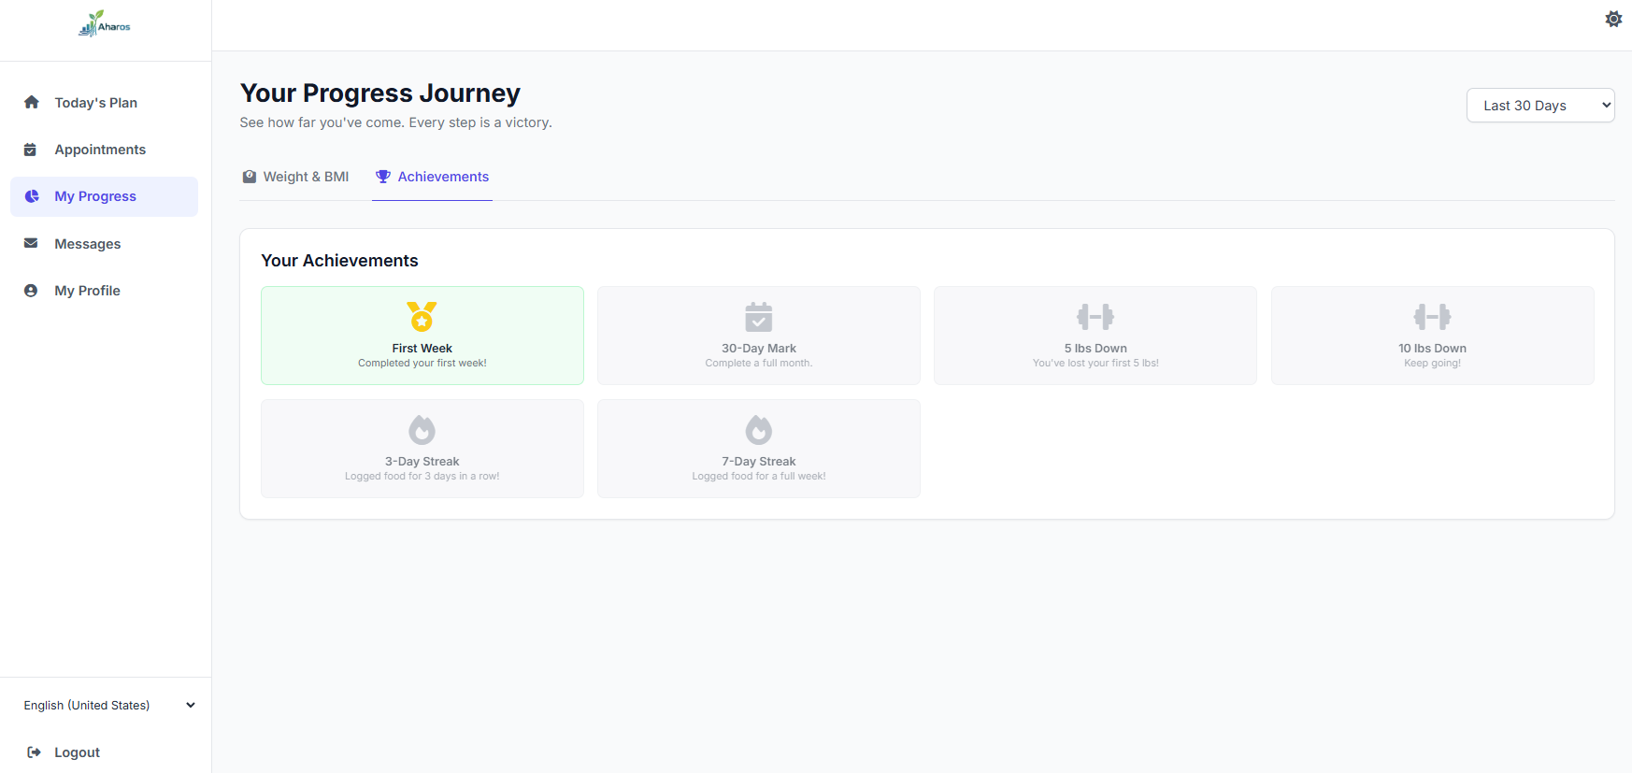The width and height of the screenshot is (1632, 773).
Task: Click 'You've lost your first 5 lbs!' text
Action: [1095, 364]
